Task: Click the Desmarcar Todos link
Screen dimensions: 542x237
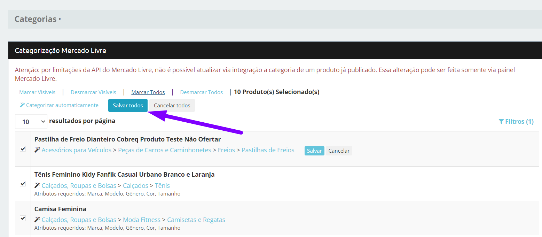Action: point(201,92)
